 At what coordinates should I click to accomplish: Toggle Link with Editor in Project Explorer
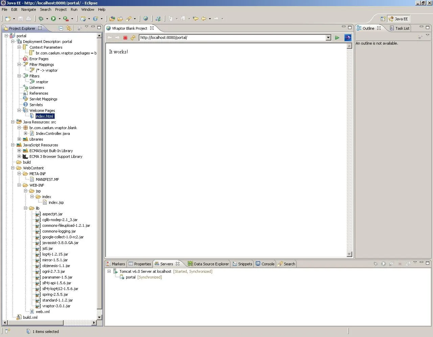69,28
